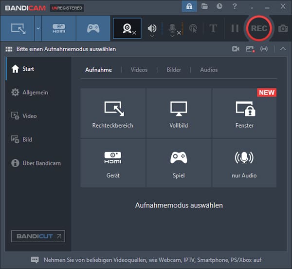Image resolution: width=292 pixels, height=269 pixels.
Task: Choose the Fenster recording tile
Action: pyautogui.click(x=244, y=113)
